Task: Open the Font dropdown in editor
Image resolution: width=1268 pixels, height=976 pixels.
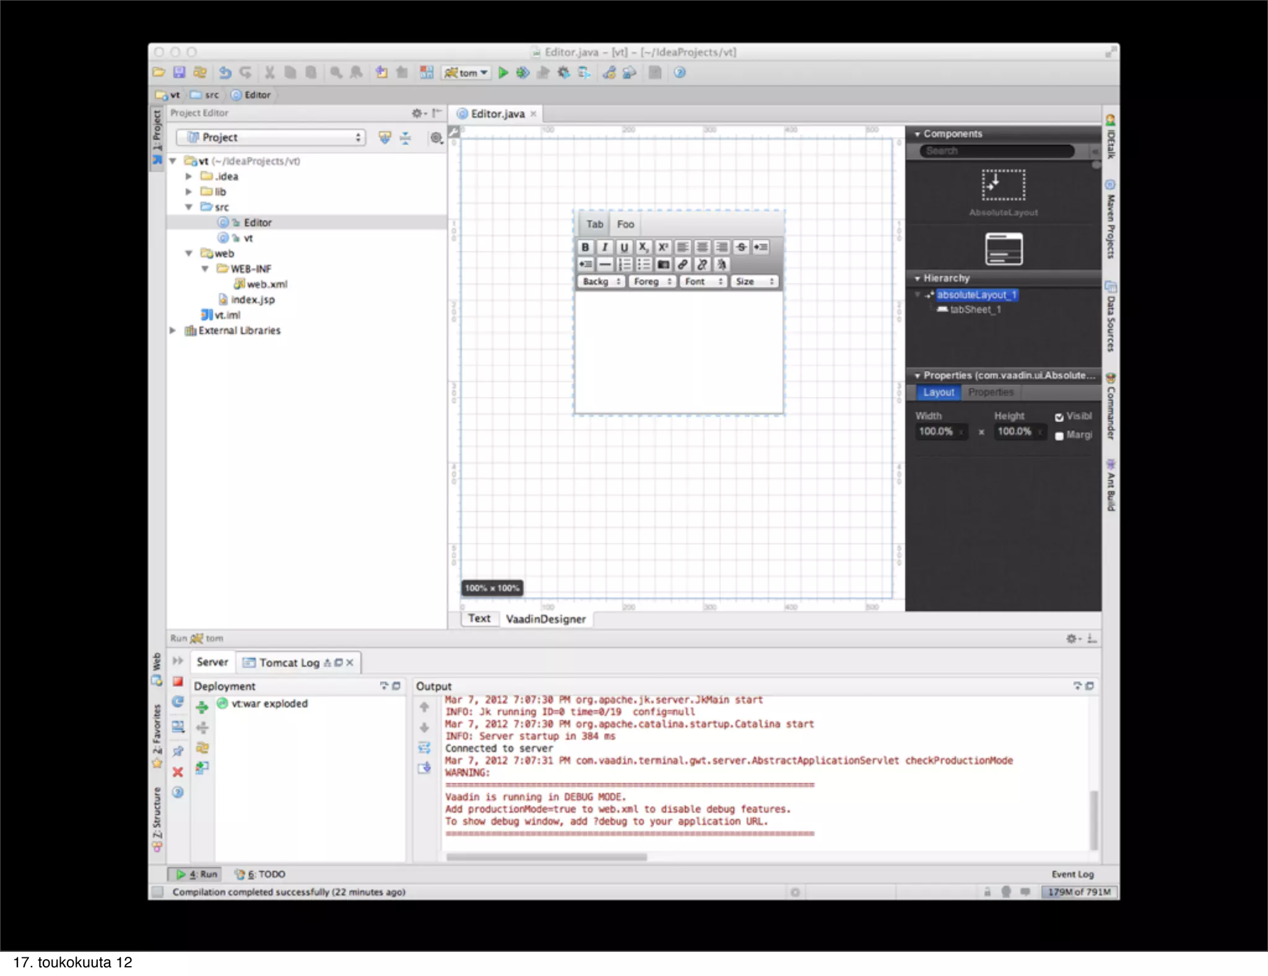Action: (703, 282)
